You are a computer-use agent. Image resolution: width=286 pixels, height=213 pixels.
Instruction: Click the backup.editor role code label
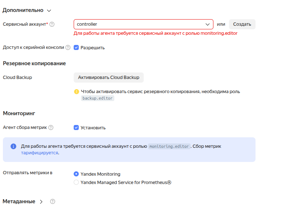click(98, 98)
